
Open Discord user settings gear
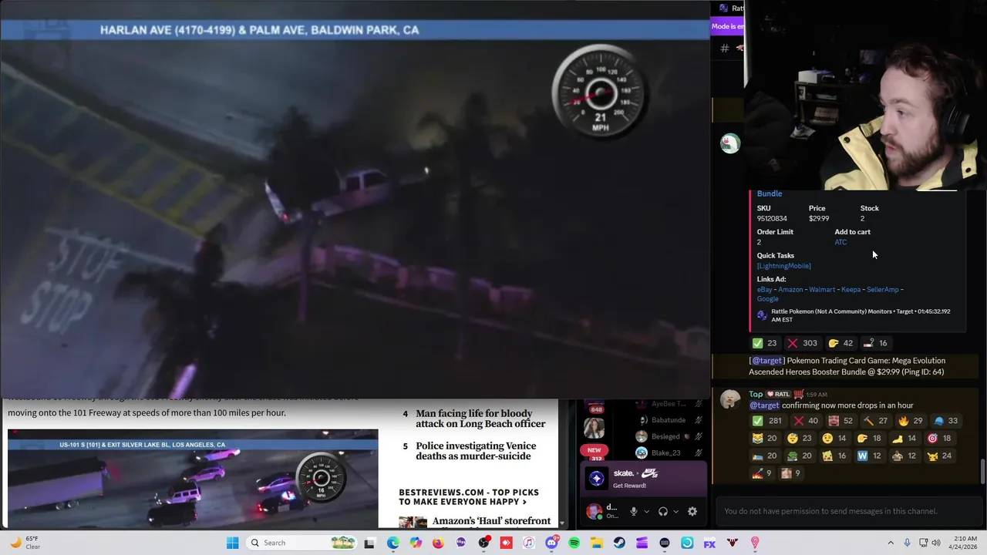point(692,511)
